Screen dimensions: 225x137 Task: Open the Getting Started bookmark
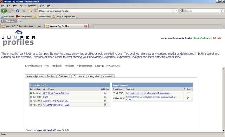click(x=24, y=17)
